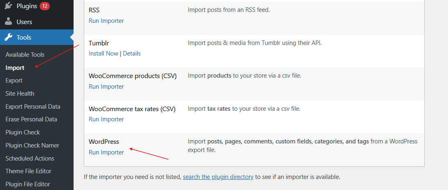Screen dimensions: 448x190
Task: Open the Export submenu item
Action: tap(14, 80)
